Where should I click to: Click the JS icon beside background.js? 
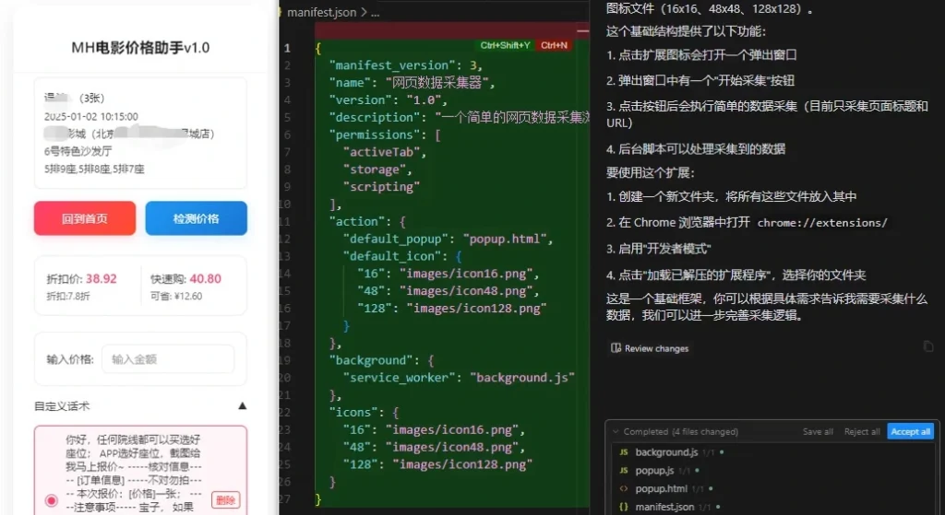pyautogui.click(x=624, y=452)
